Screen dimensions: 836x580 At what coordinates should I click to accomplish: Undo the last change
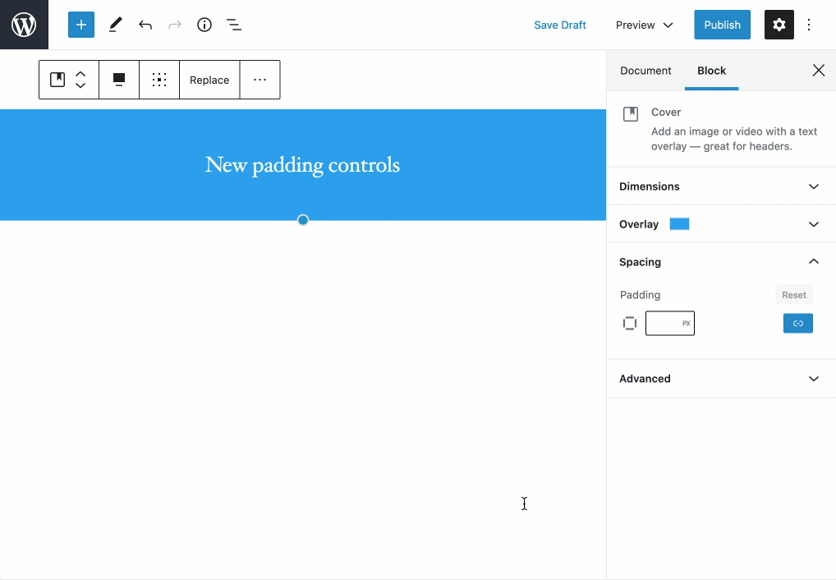tap(145, 25)
